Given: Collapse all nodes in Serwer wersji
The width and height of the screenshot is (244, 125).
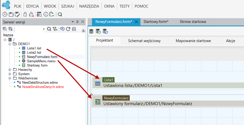Looking at the screenshot, I should pyautogui.click(x=5, y=29).
